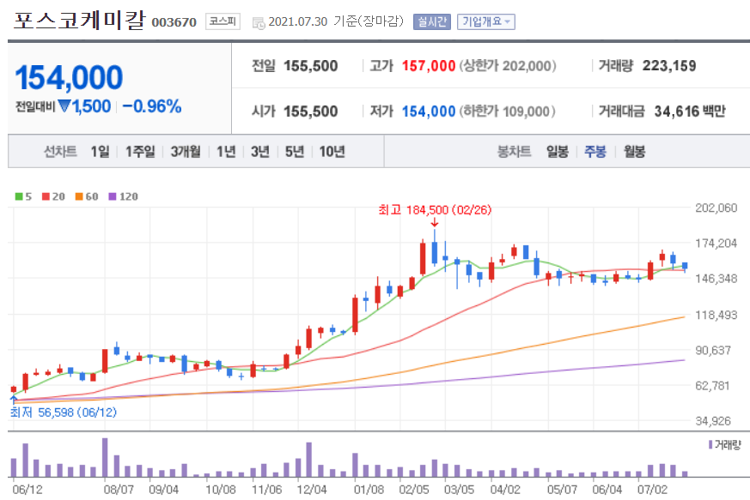Switch to 월봉 monthly candle chart
This screenshot has width=750, height=500.
634,152
